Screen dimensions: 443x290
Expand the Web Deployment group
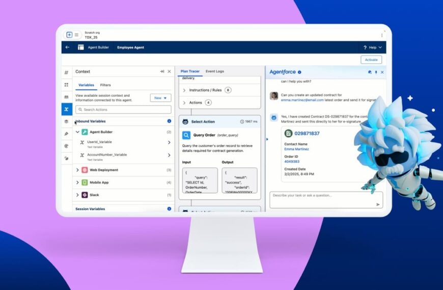[x=77, y=170]
